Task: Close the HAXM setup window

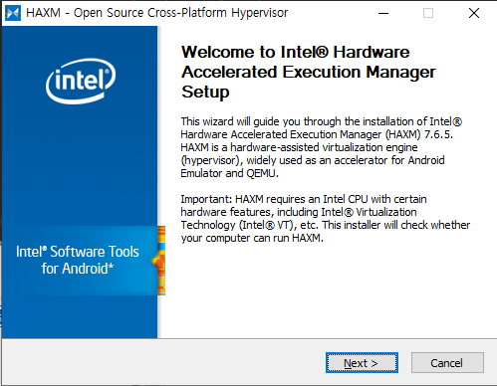Action: point(474,13)
